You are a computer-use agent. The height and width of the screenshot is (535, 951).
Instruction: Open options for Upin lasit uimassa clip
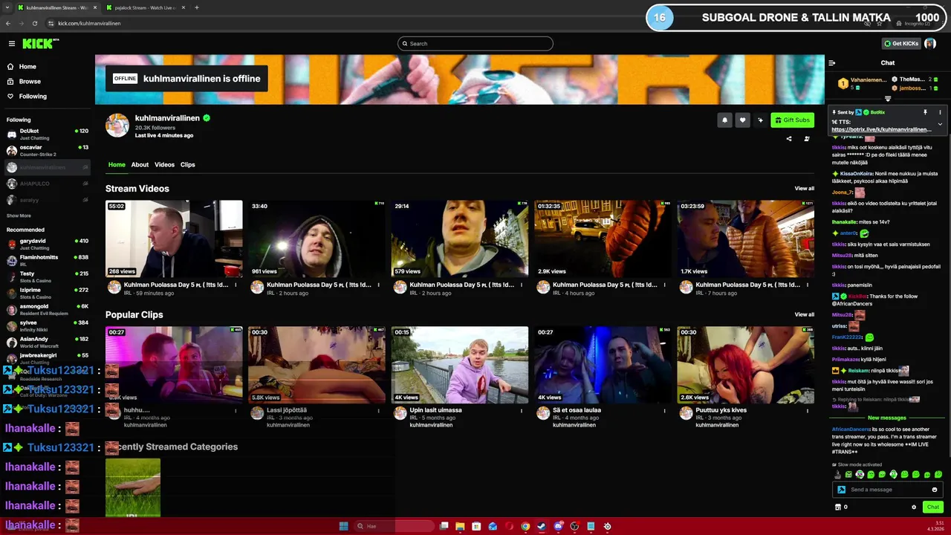(x=522, y=410)
